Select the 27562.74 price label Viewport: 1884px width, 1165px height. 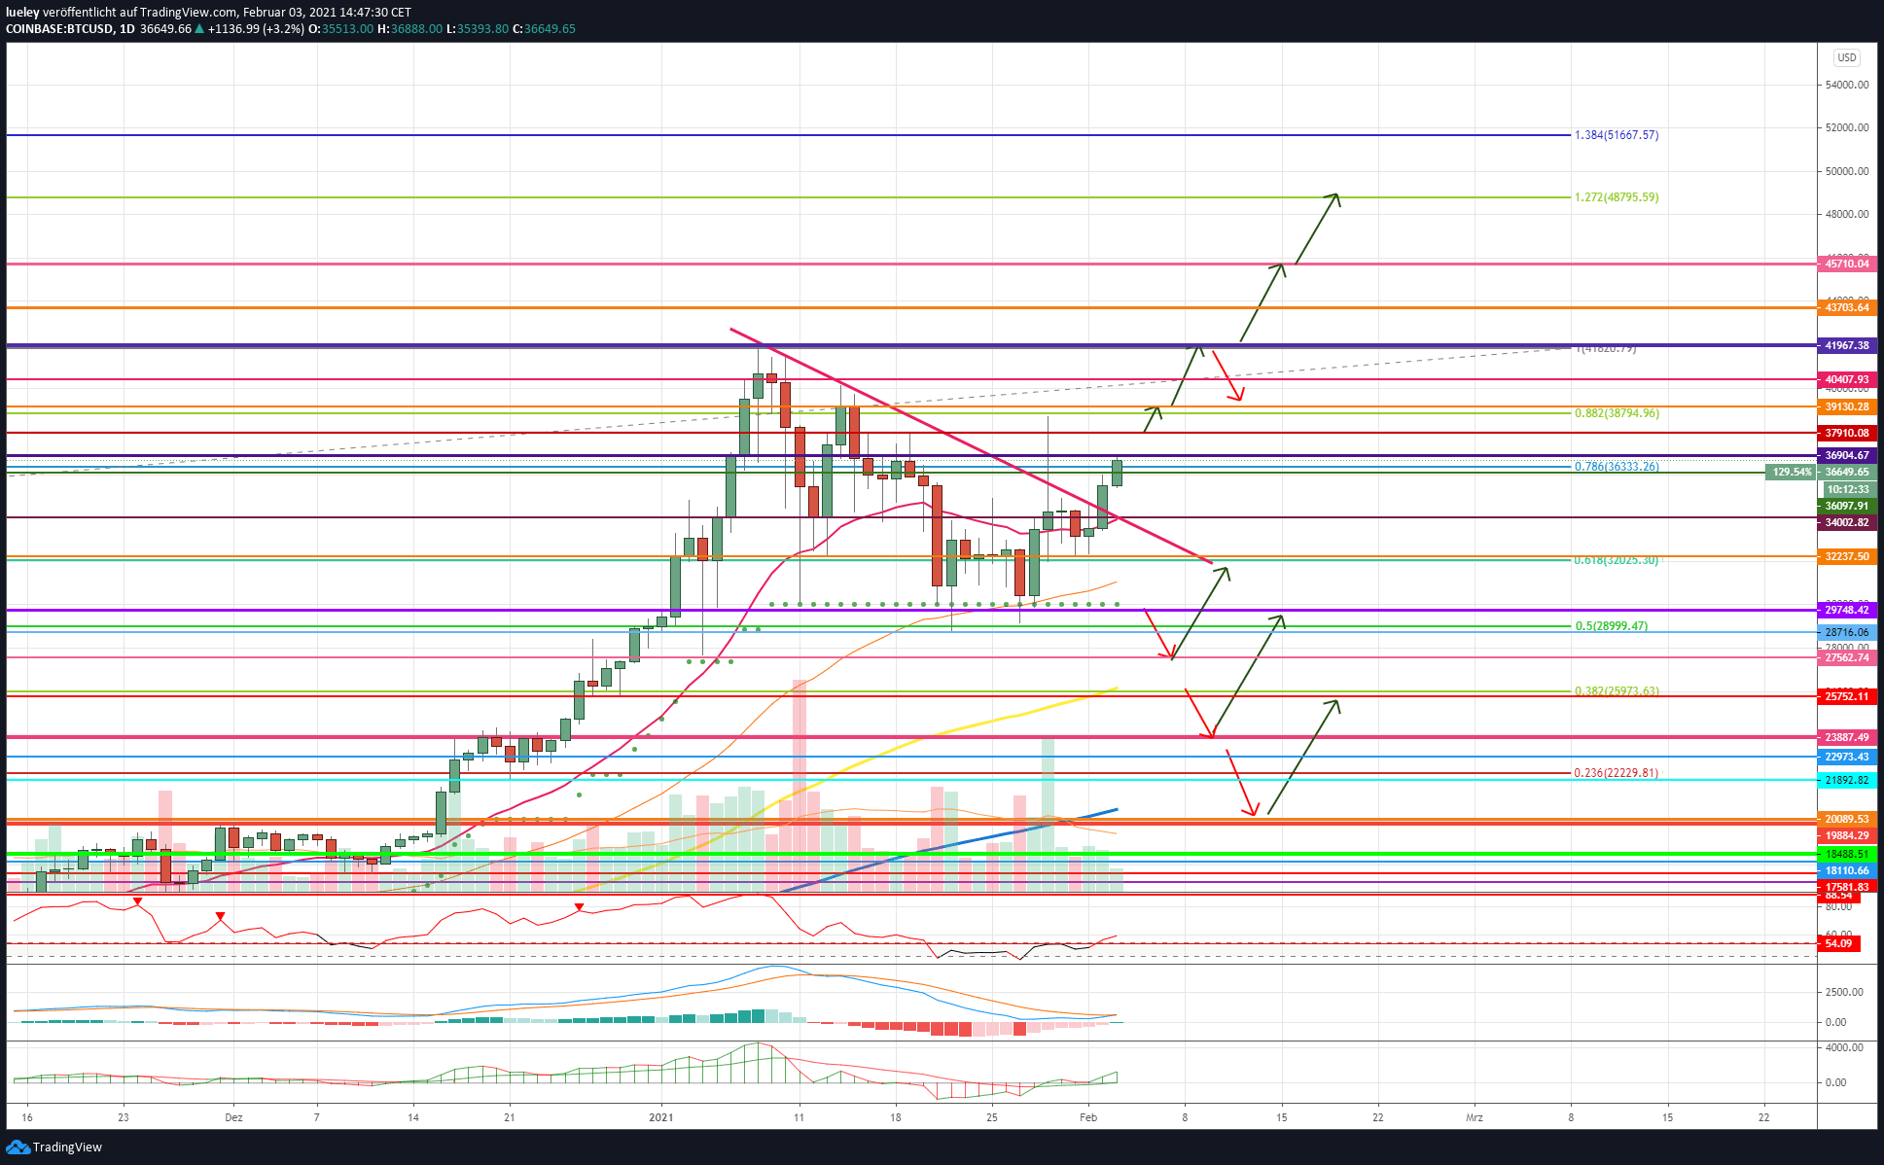click(x=1846, y=657)
